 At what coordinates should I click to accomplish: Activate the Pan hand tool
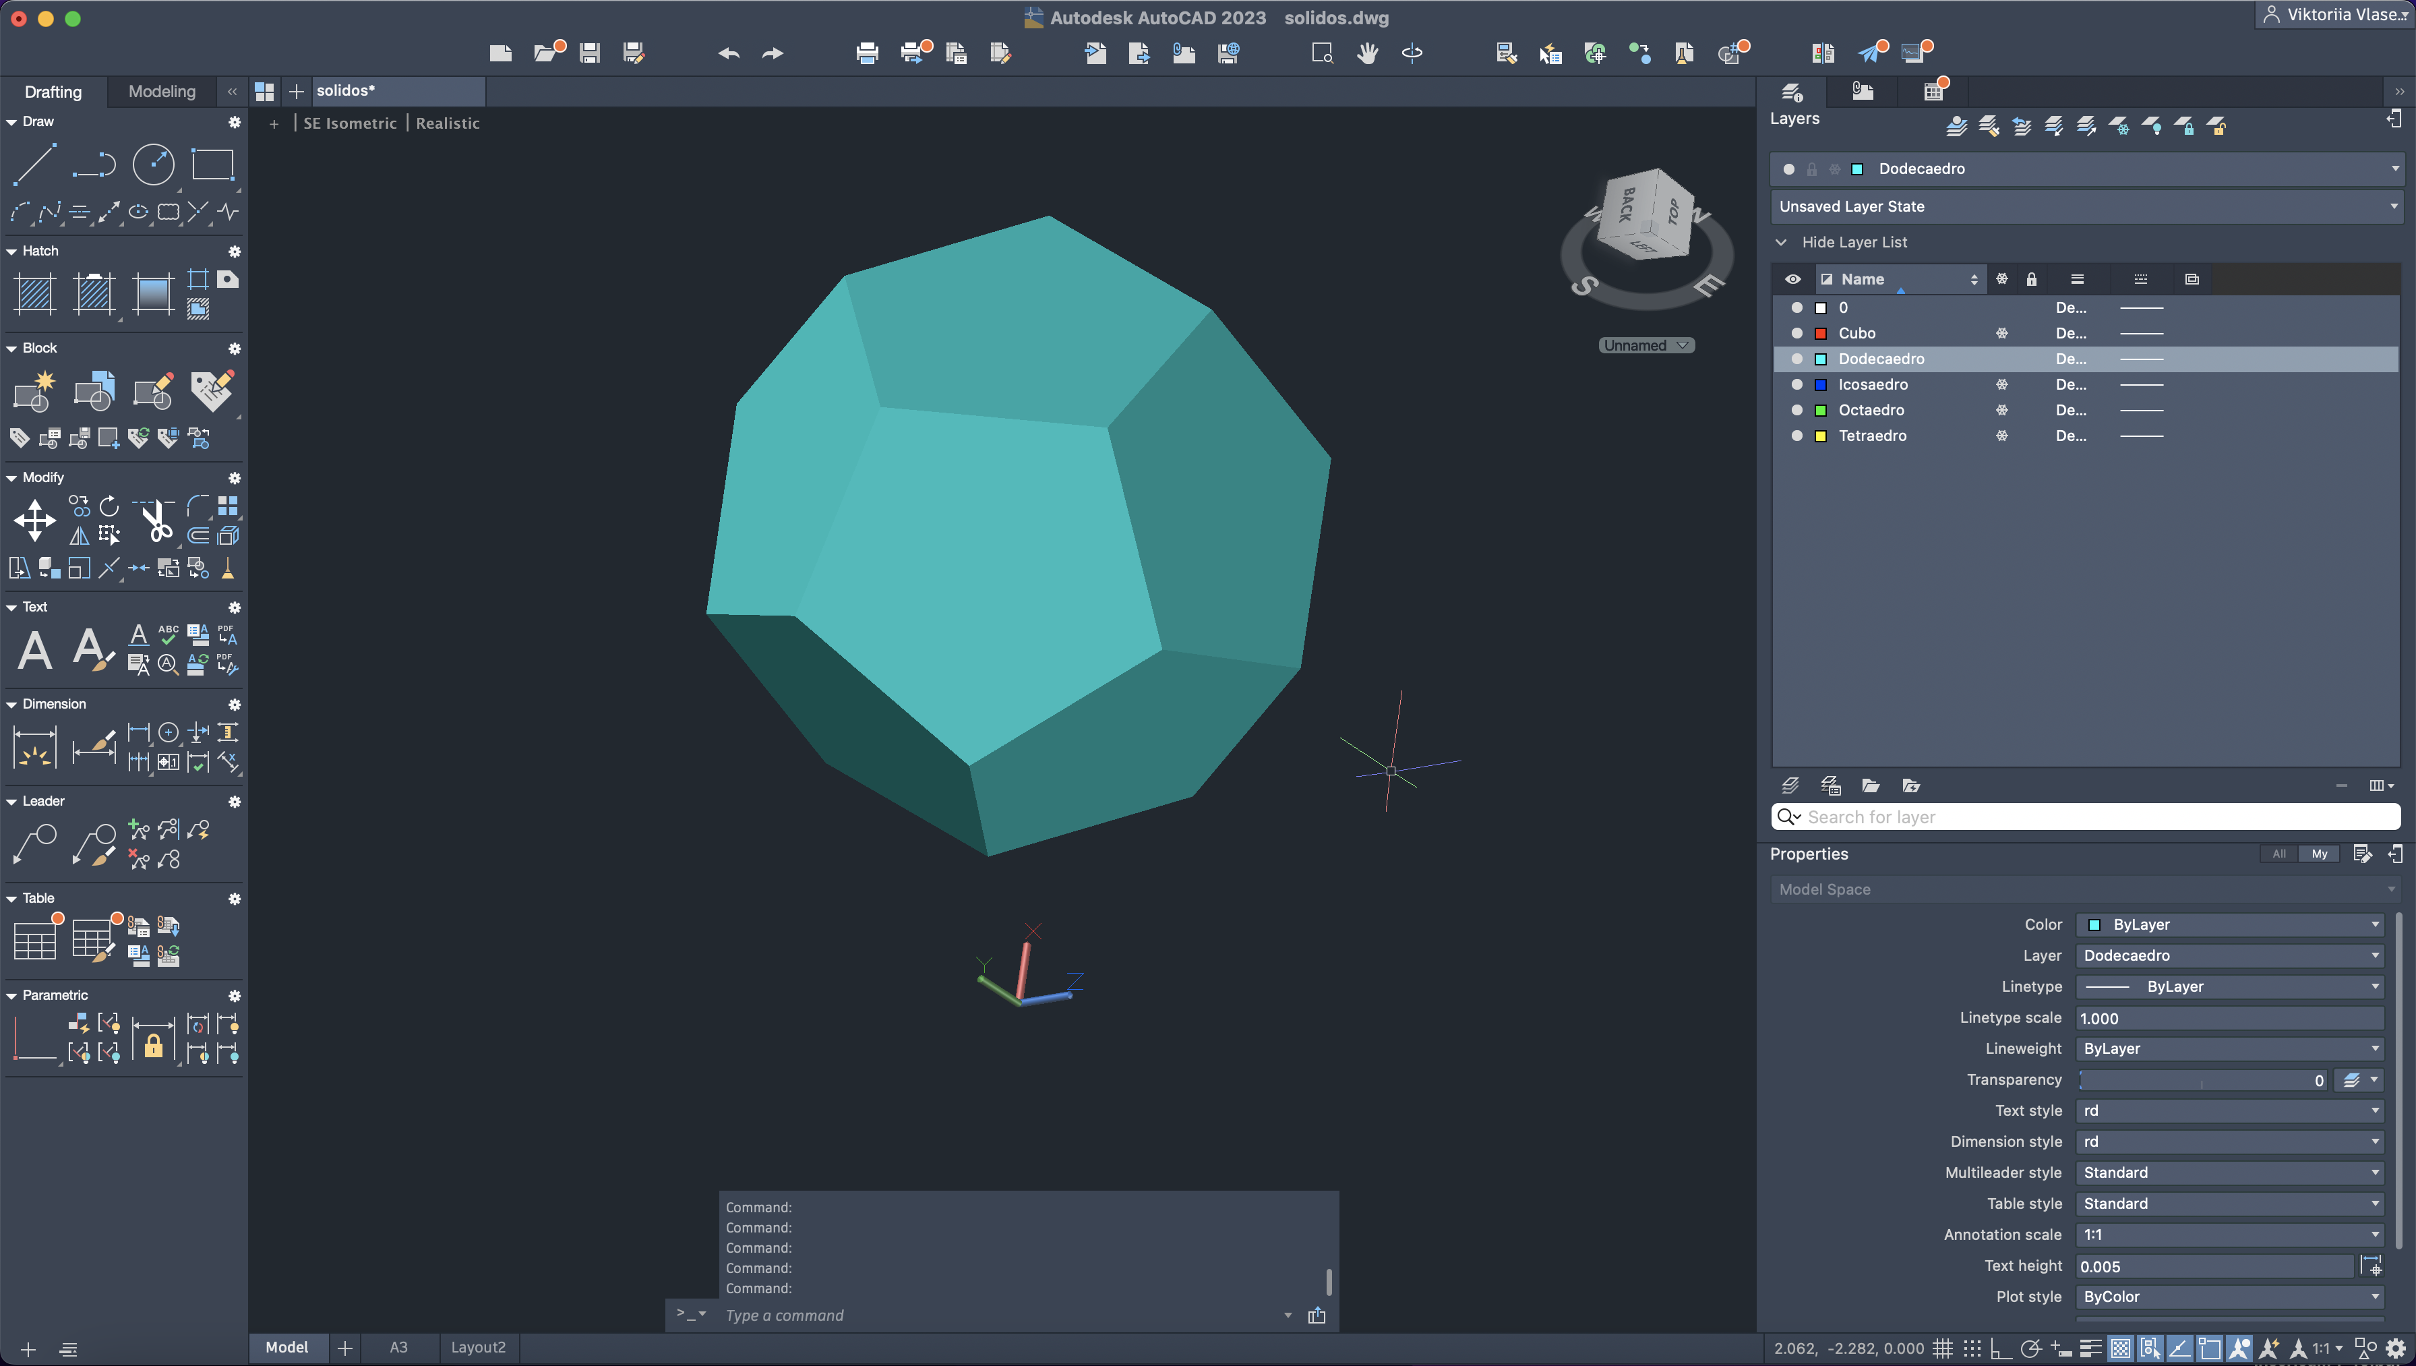coord(1366,53)
